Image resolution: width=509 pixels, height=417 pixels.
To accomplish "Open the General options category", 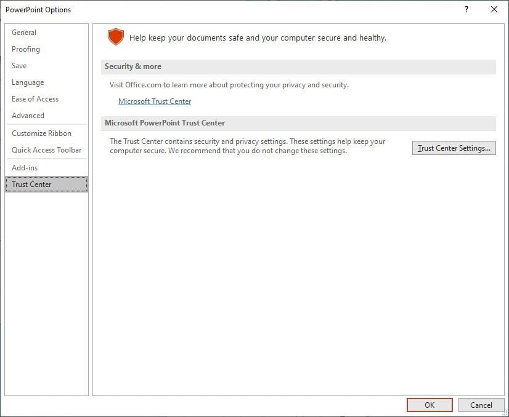I will point(24,33).
